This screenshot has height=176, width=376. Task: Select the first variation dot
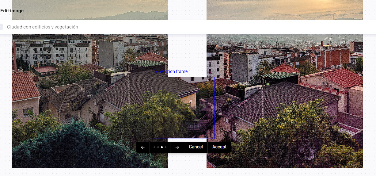[x=154, y=147]
